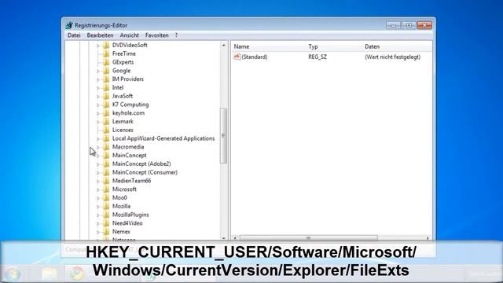Click the (Wert nicht festgelegt) data cell
Screen dimensions: 503x283
(x=393, y=57)
